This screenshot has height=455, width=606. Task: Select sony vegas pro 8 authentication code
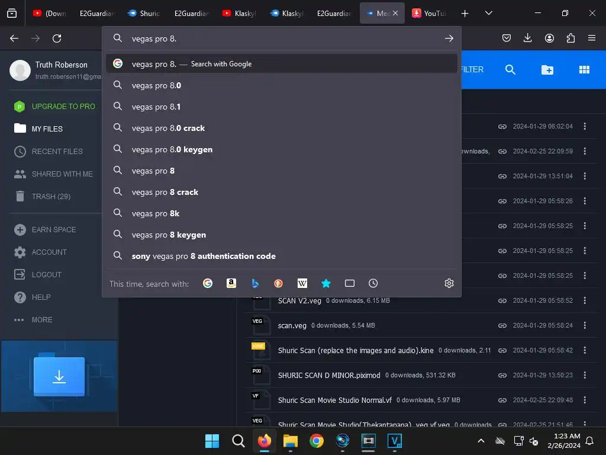[x=281, y=256]
